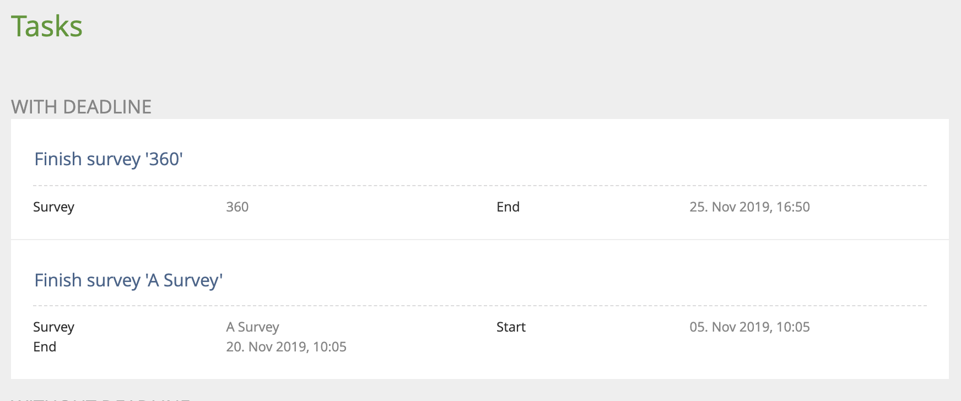961x401 pixels.
Task: Click the green "Tasks" page heading
Action: 47,26
